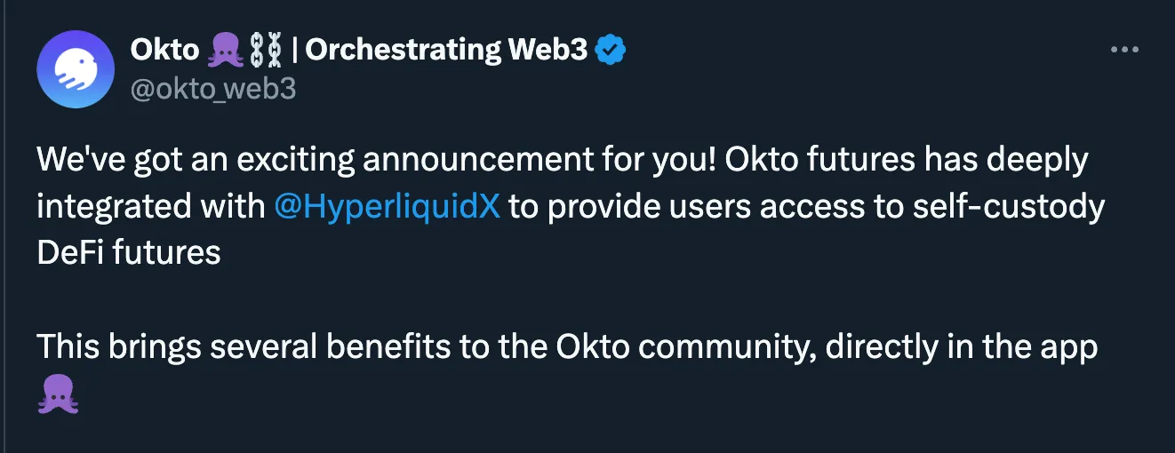
Task: Open the Okto profile avatar
Action: (76, 69)
